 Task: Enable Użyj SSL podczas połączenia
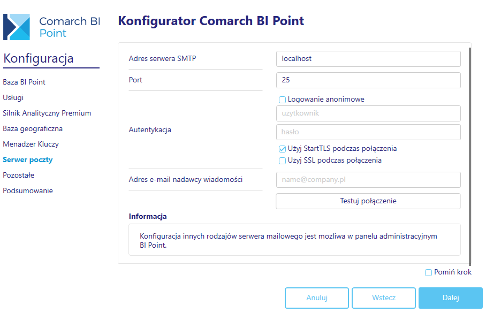[282, 161]
